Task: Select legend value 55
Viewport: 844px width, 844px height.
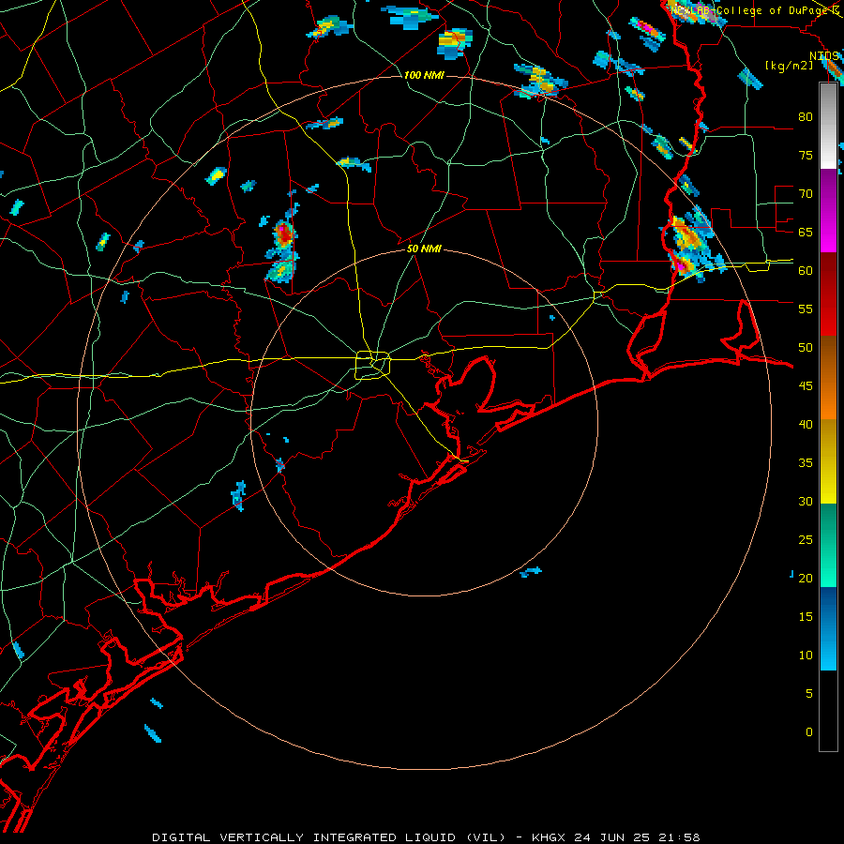Action: tap(806, 309)
